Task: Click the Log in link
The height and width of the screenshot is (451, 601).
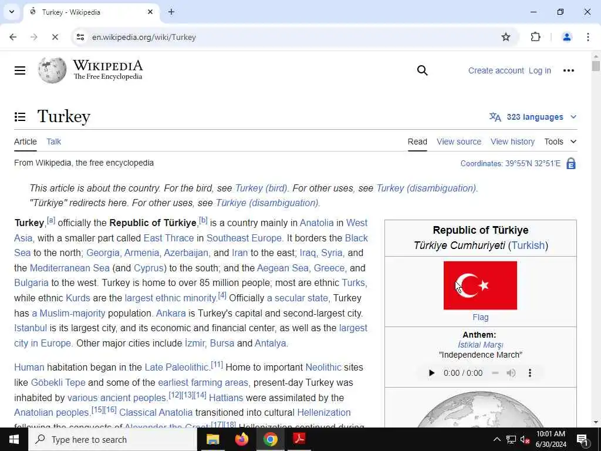Action: tap(540, 70)
